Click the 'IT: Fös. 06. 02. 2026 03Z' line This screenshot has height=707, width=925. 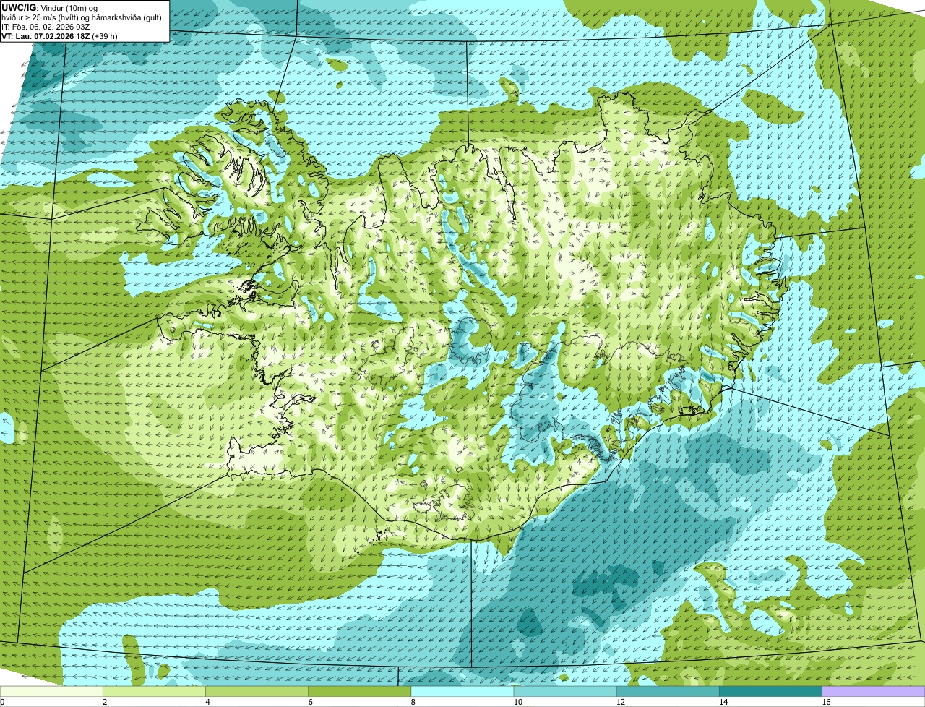tap(46, 26)
